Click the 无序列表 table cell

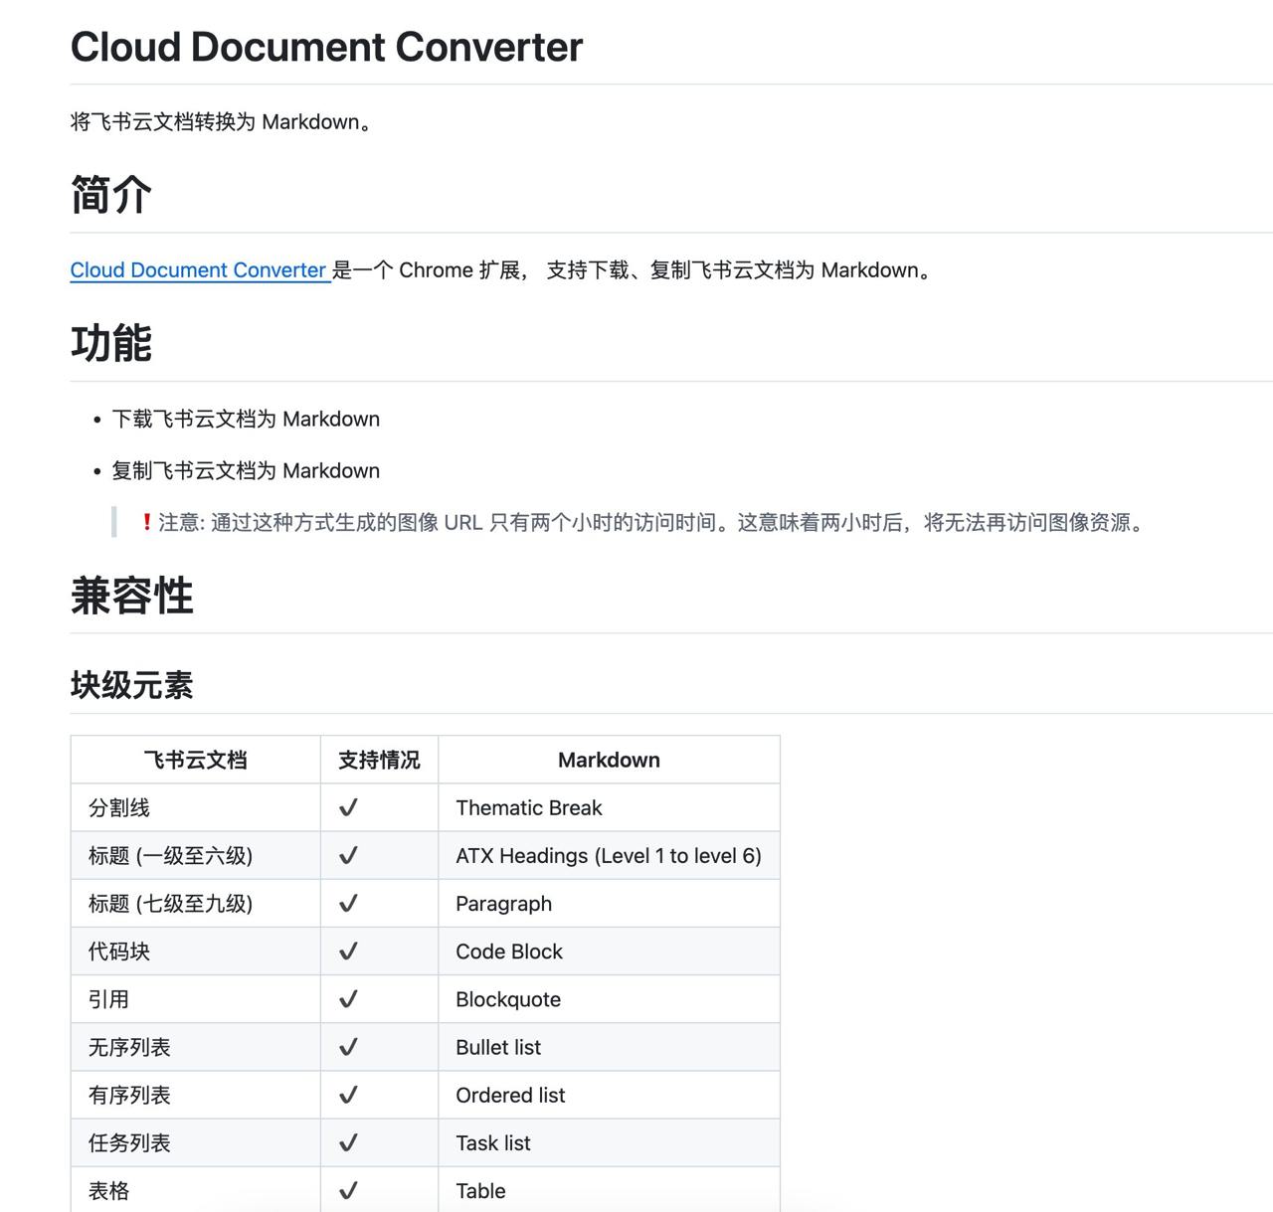pos(196,1046)
